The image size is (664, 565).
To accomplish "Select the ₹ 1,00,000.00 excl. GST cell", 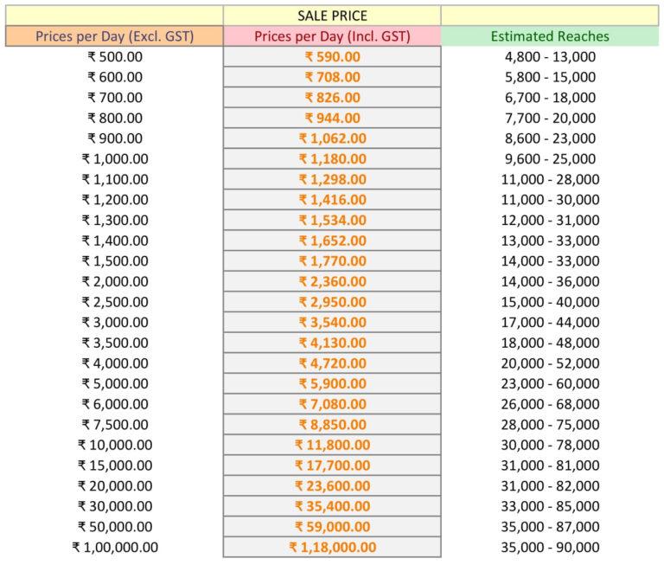I will (x=114, y=547).
